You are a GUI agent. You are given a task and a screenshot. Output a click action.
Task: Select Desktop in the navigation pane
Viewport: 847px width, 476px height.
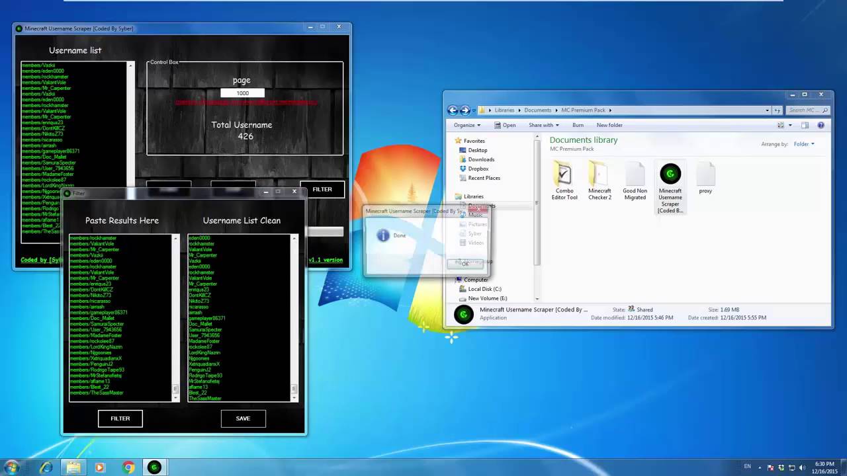tap(477, 150)
